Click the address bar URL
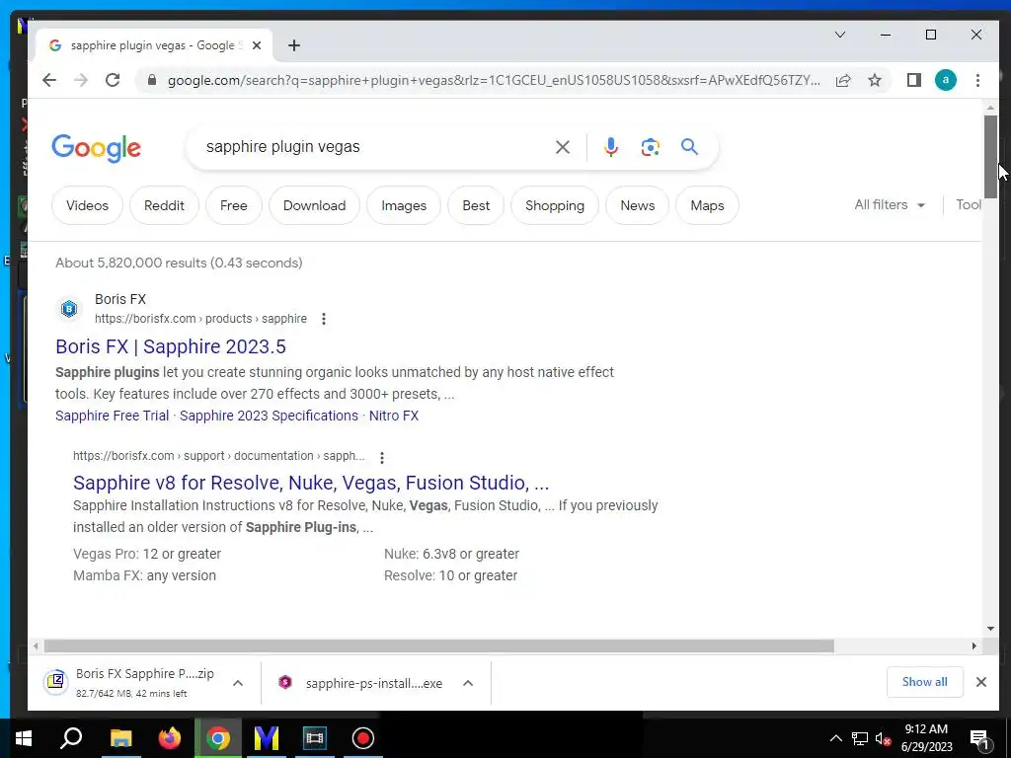The height and width of the screenshot is (758, 1011). [494, 80]
